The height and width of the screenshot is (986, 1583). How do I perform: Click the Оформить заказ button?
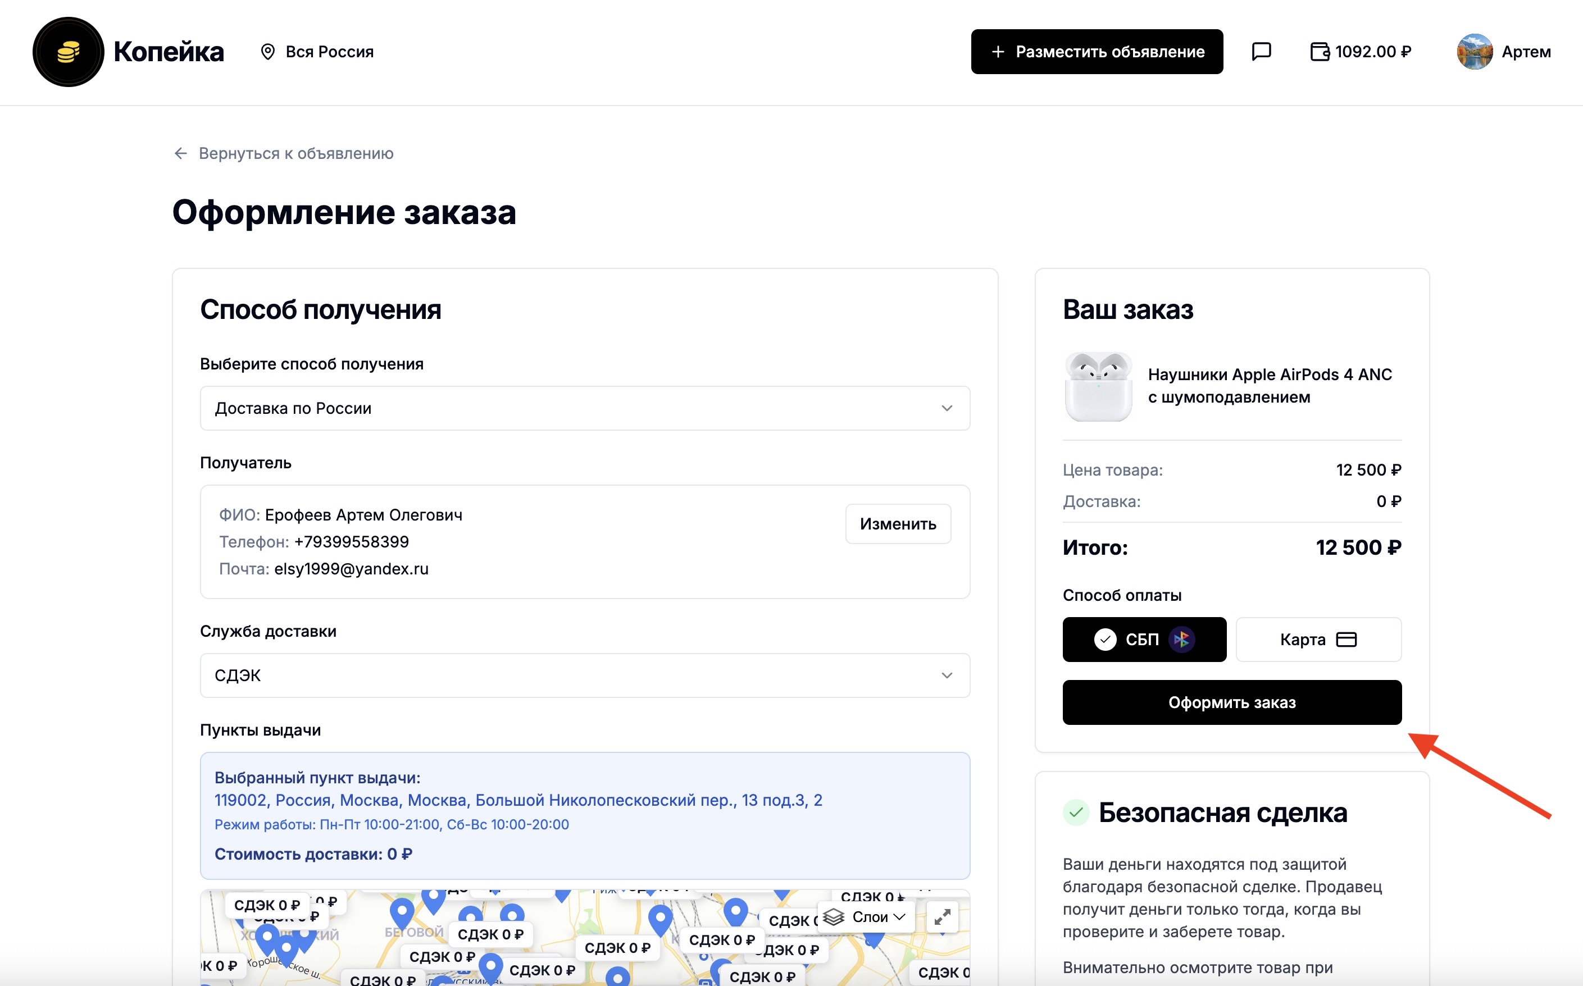coord(1231,702)
